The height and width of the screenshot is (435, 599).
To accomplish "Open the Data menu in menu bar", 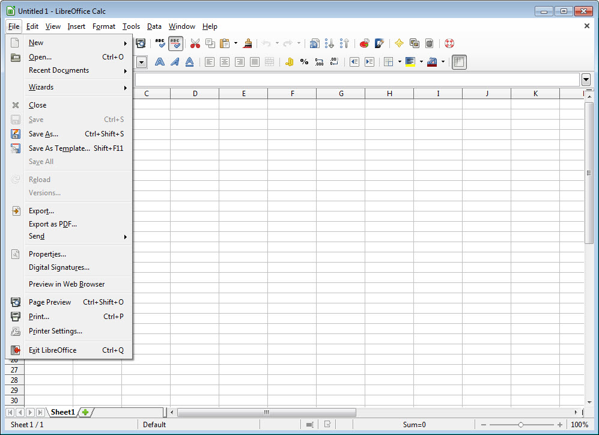I will coord(154,26).
